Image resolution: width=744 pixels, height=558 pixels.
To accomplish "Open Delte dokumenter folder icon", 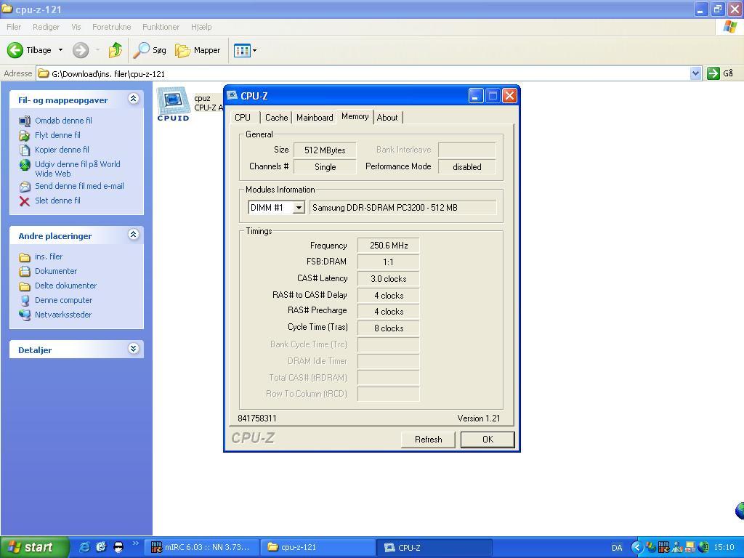I will 25,286.
